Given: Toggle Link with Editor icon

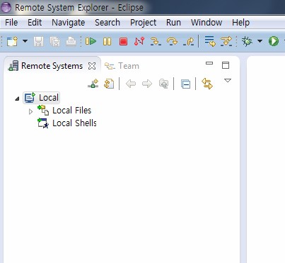Looking at the screenshot, I should 207,84.
